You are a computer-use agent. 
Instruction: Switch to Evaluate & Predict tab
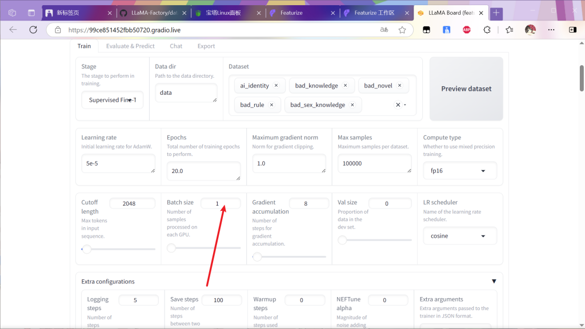click(130, 46)
